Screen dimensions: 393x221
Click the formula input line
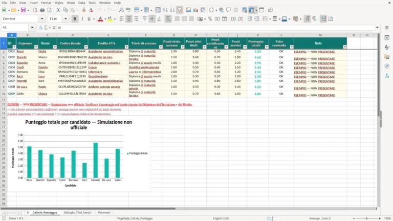(215, 28)
